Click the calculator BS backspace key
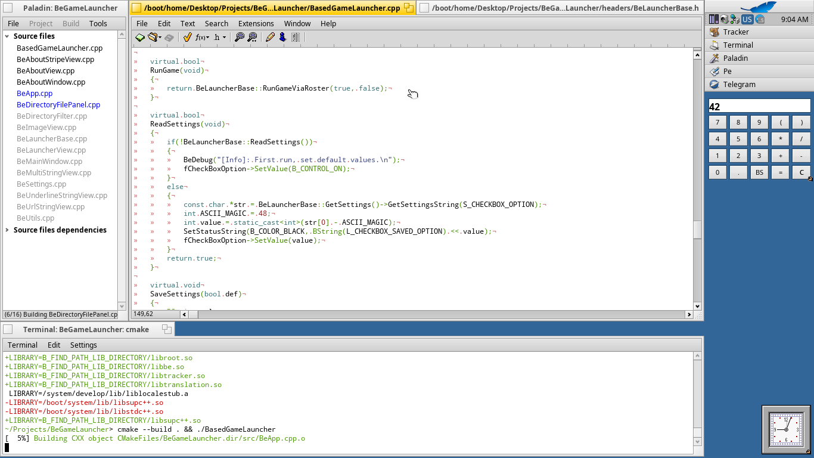This screenshot has width=814, height=458. [x=759, y=172]
